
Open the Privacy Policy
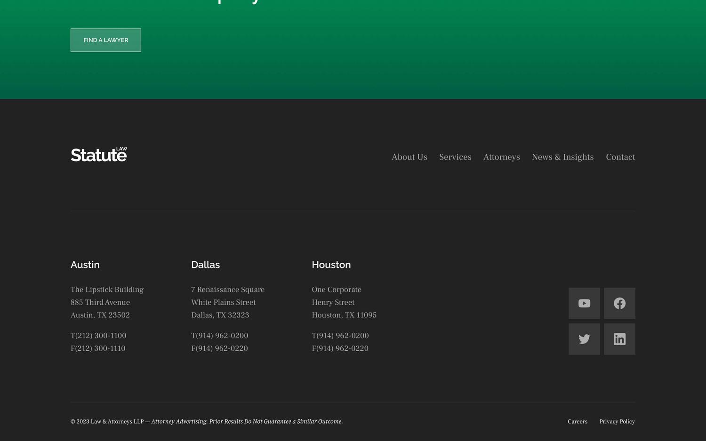[617, 421]
